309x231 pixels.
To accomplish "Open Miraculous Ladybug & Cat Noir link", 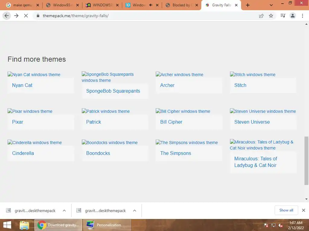I will click(x=256, y=162).
